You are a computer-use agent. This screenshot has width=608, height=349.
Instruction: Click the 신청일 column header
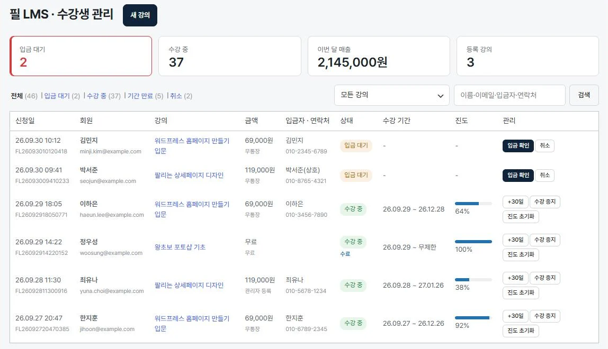[25, 121]
